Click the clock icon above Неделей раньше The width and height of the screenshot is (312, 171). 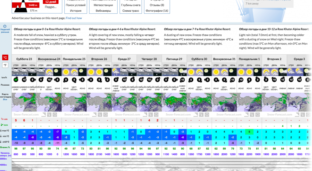5,26
